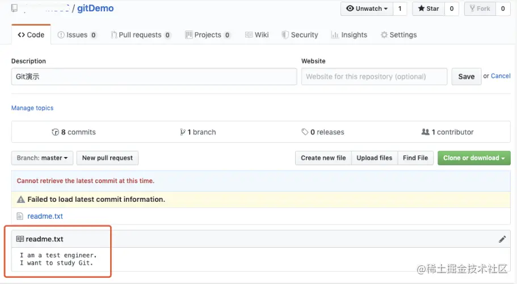Open the Security tab
Viewport: 517px width, 284px height.
(300, 35)
